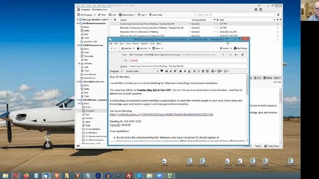This screenshot has width=319, height=179.
Task: Expand Spelling dropdown arrow
Action: click(x=134, y=48)
